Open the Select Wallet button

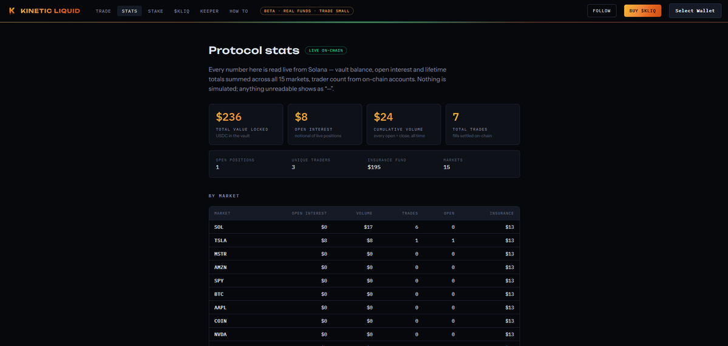pos(695,11)
